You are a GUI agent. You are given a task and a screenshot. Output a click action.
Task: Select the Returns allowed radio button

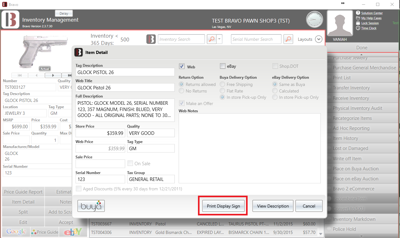(181, 84)
